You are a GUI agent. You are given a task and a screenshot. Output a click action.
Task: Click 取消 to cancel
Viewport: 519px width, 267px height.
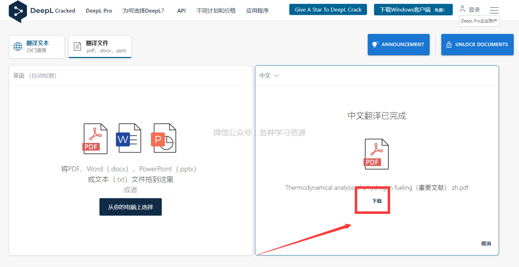coord(486,244)
